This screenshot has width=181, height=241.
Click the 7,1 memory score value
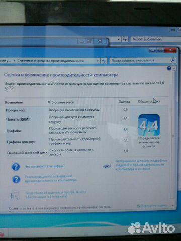coord(125,118)
